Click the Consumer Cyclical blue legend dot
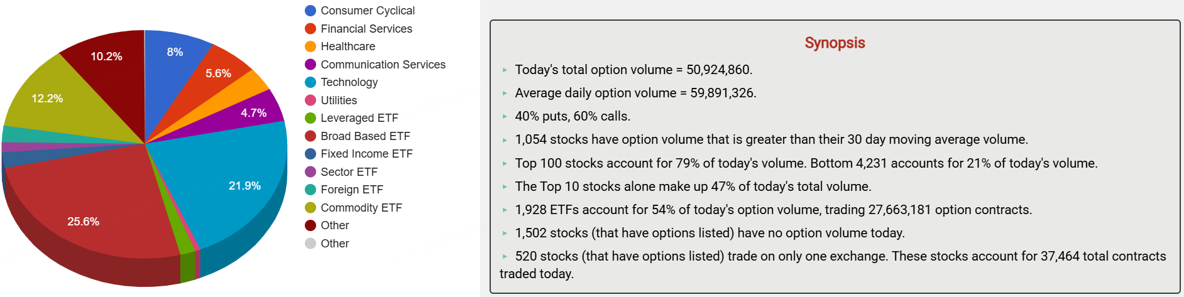 pyautogui.click(x=310, y=11)
